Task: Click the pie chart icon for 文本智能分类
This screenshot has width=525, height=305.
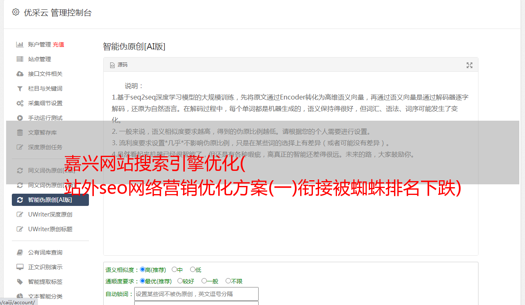Action: 20,296
